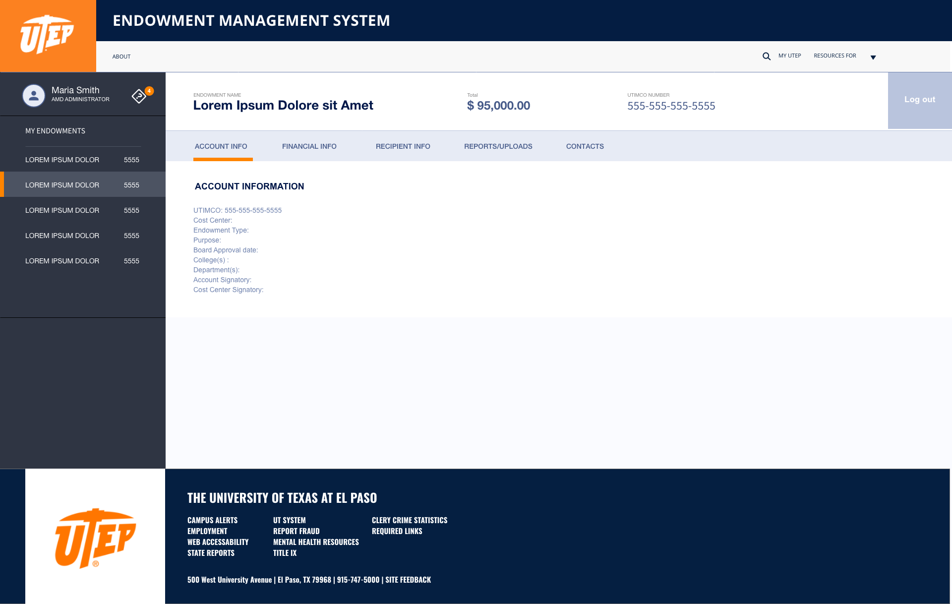The width and height of the screenshot is (952, 604).
Task: Click the Purpose: label
Action: [207, 240]
